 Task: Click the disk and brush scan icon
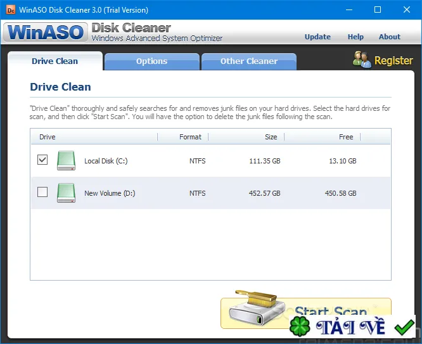click(x=257, y=307)
